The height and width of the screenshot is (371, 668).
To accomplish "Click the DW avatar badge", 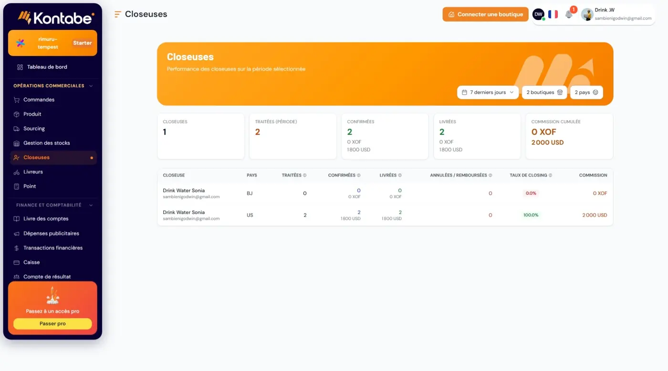I will pos(538,14).
